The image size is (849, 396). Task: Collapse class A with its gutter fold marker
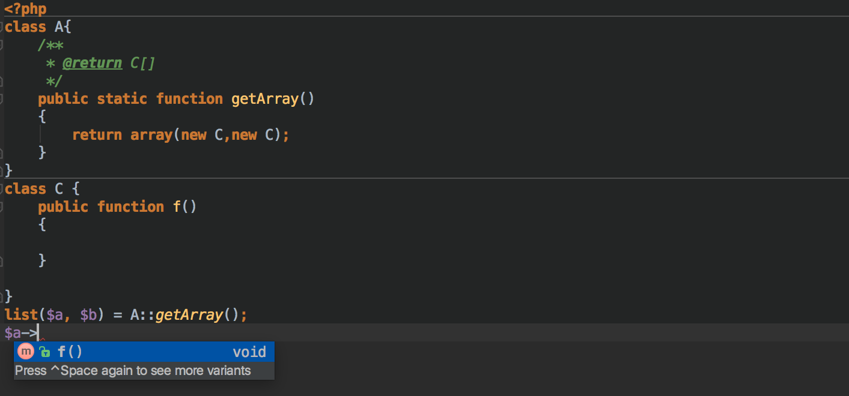(x=2, y=26)
